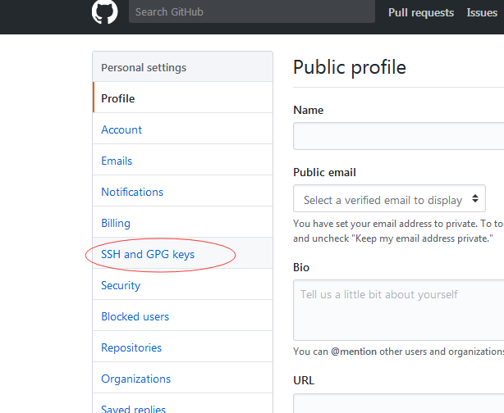The height and width of the screenshot is (413, 504).
Task: Click the Personal settings sidebar header
Action: pos(144,67)
